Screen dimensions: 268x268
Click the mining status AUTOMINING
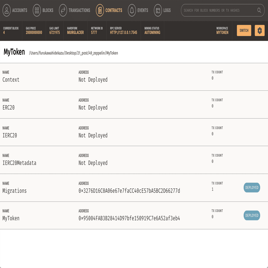point(152,33)
